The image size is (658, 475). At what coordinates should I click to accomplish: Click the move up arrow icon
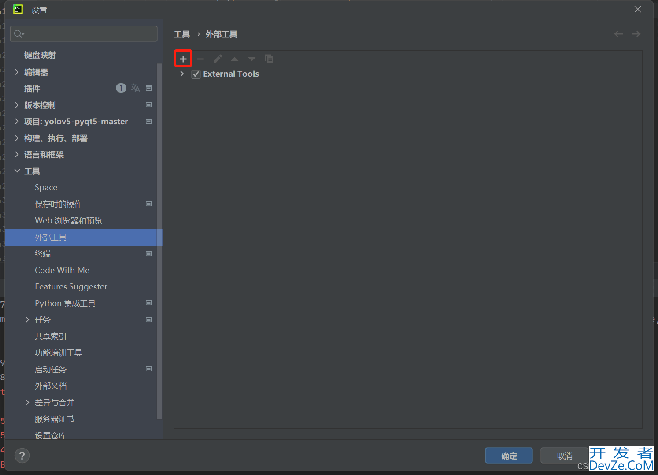(x=235, y=59)
